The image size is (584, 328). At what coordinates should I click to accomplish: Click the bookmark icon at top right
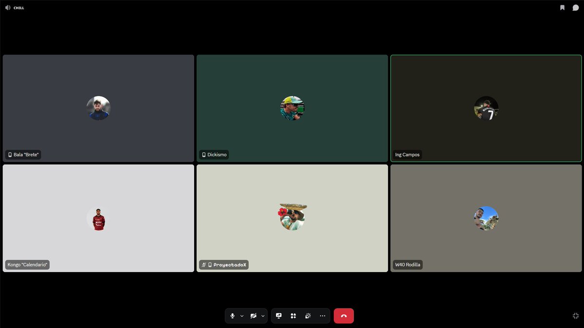562,7
